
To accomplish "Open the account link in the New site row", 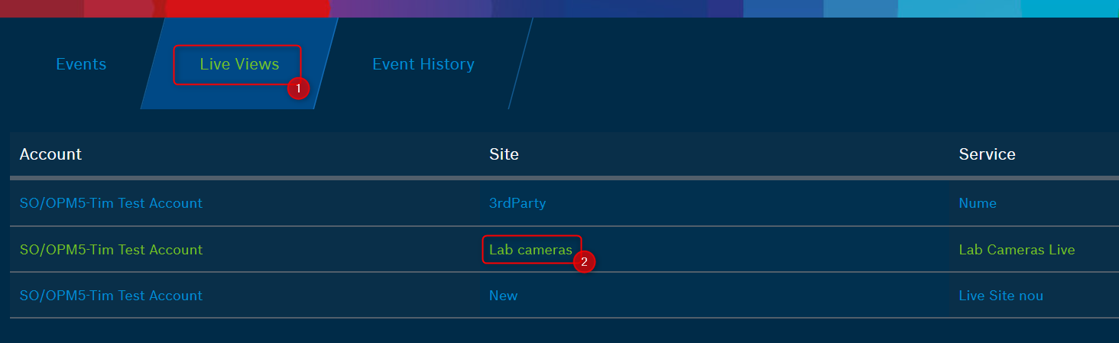I will 111,296.
